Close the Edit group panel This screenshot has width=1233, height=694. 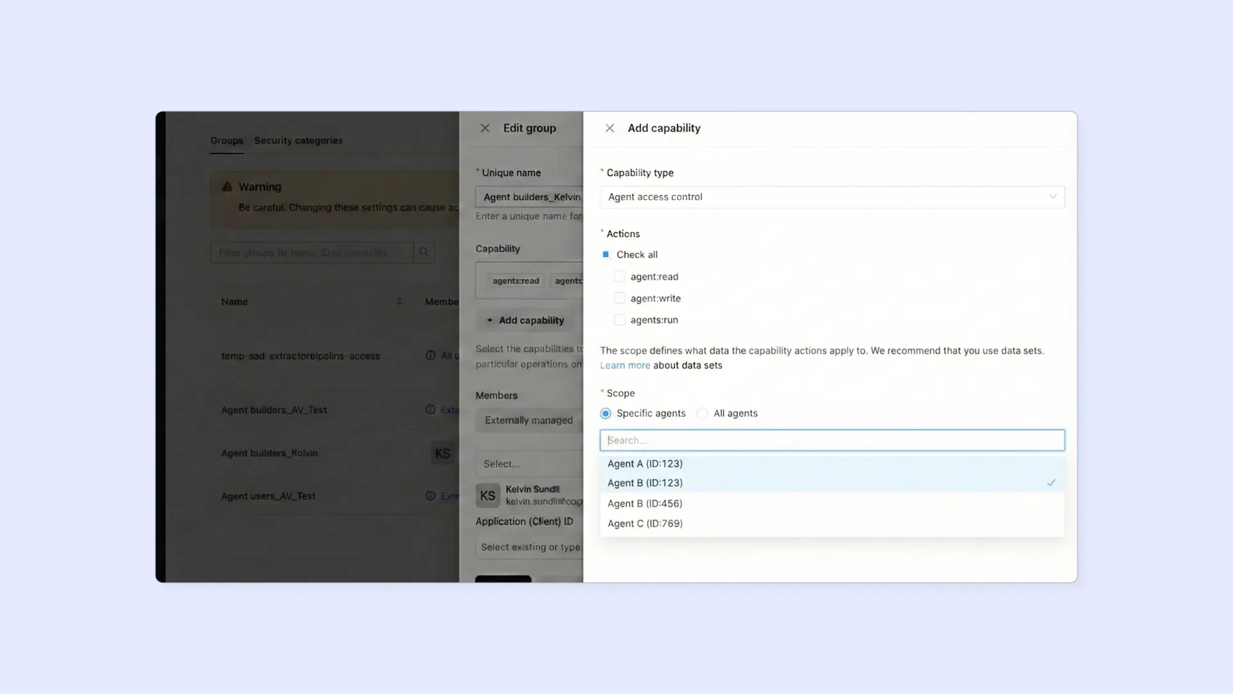tap(485, 128)
